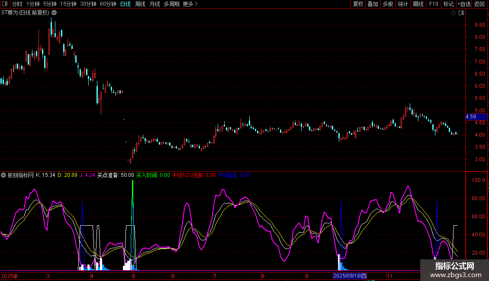Select the 60分钟 period tab
The height and width of the screenshot is (281, 489).
[108, 4]
